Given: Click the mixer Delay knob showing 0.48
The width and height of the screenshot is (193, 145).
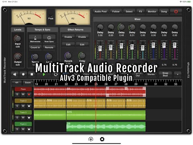Looking at the screenshot, I should [121, 27].
